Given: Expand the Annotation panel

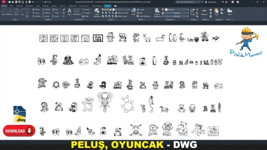Looking at the screenshot, I should click(x=79, y=20).
